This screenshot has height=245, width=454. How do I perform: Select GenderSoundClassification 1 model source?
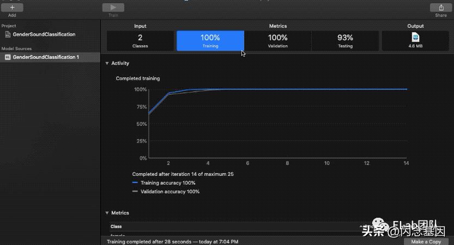point(46,57)
